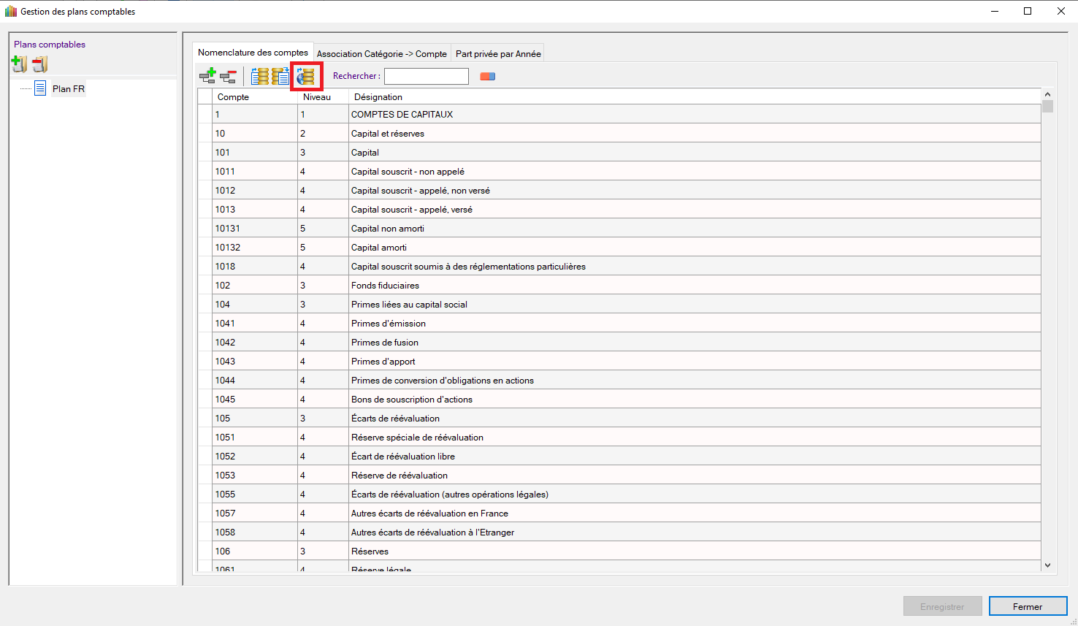The image size is (1078, 626).
Task: Select the row for account 1013
Action: click(x=225, y=210)
